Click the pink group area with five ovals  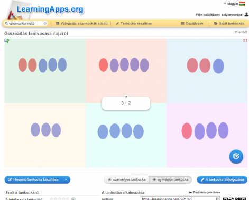coord(126,70)
